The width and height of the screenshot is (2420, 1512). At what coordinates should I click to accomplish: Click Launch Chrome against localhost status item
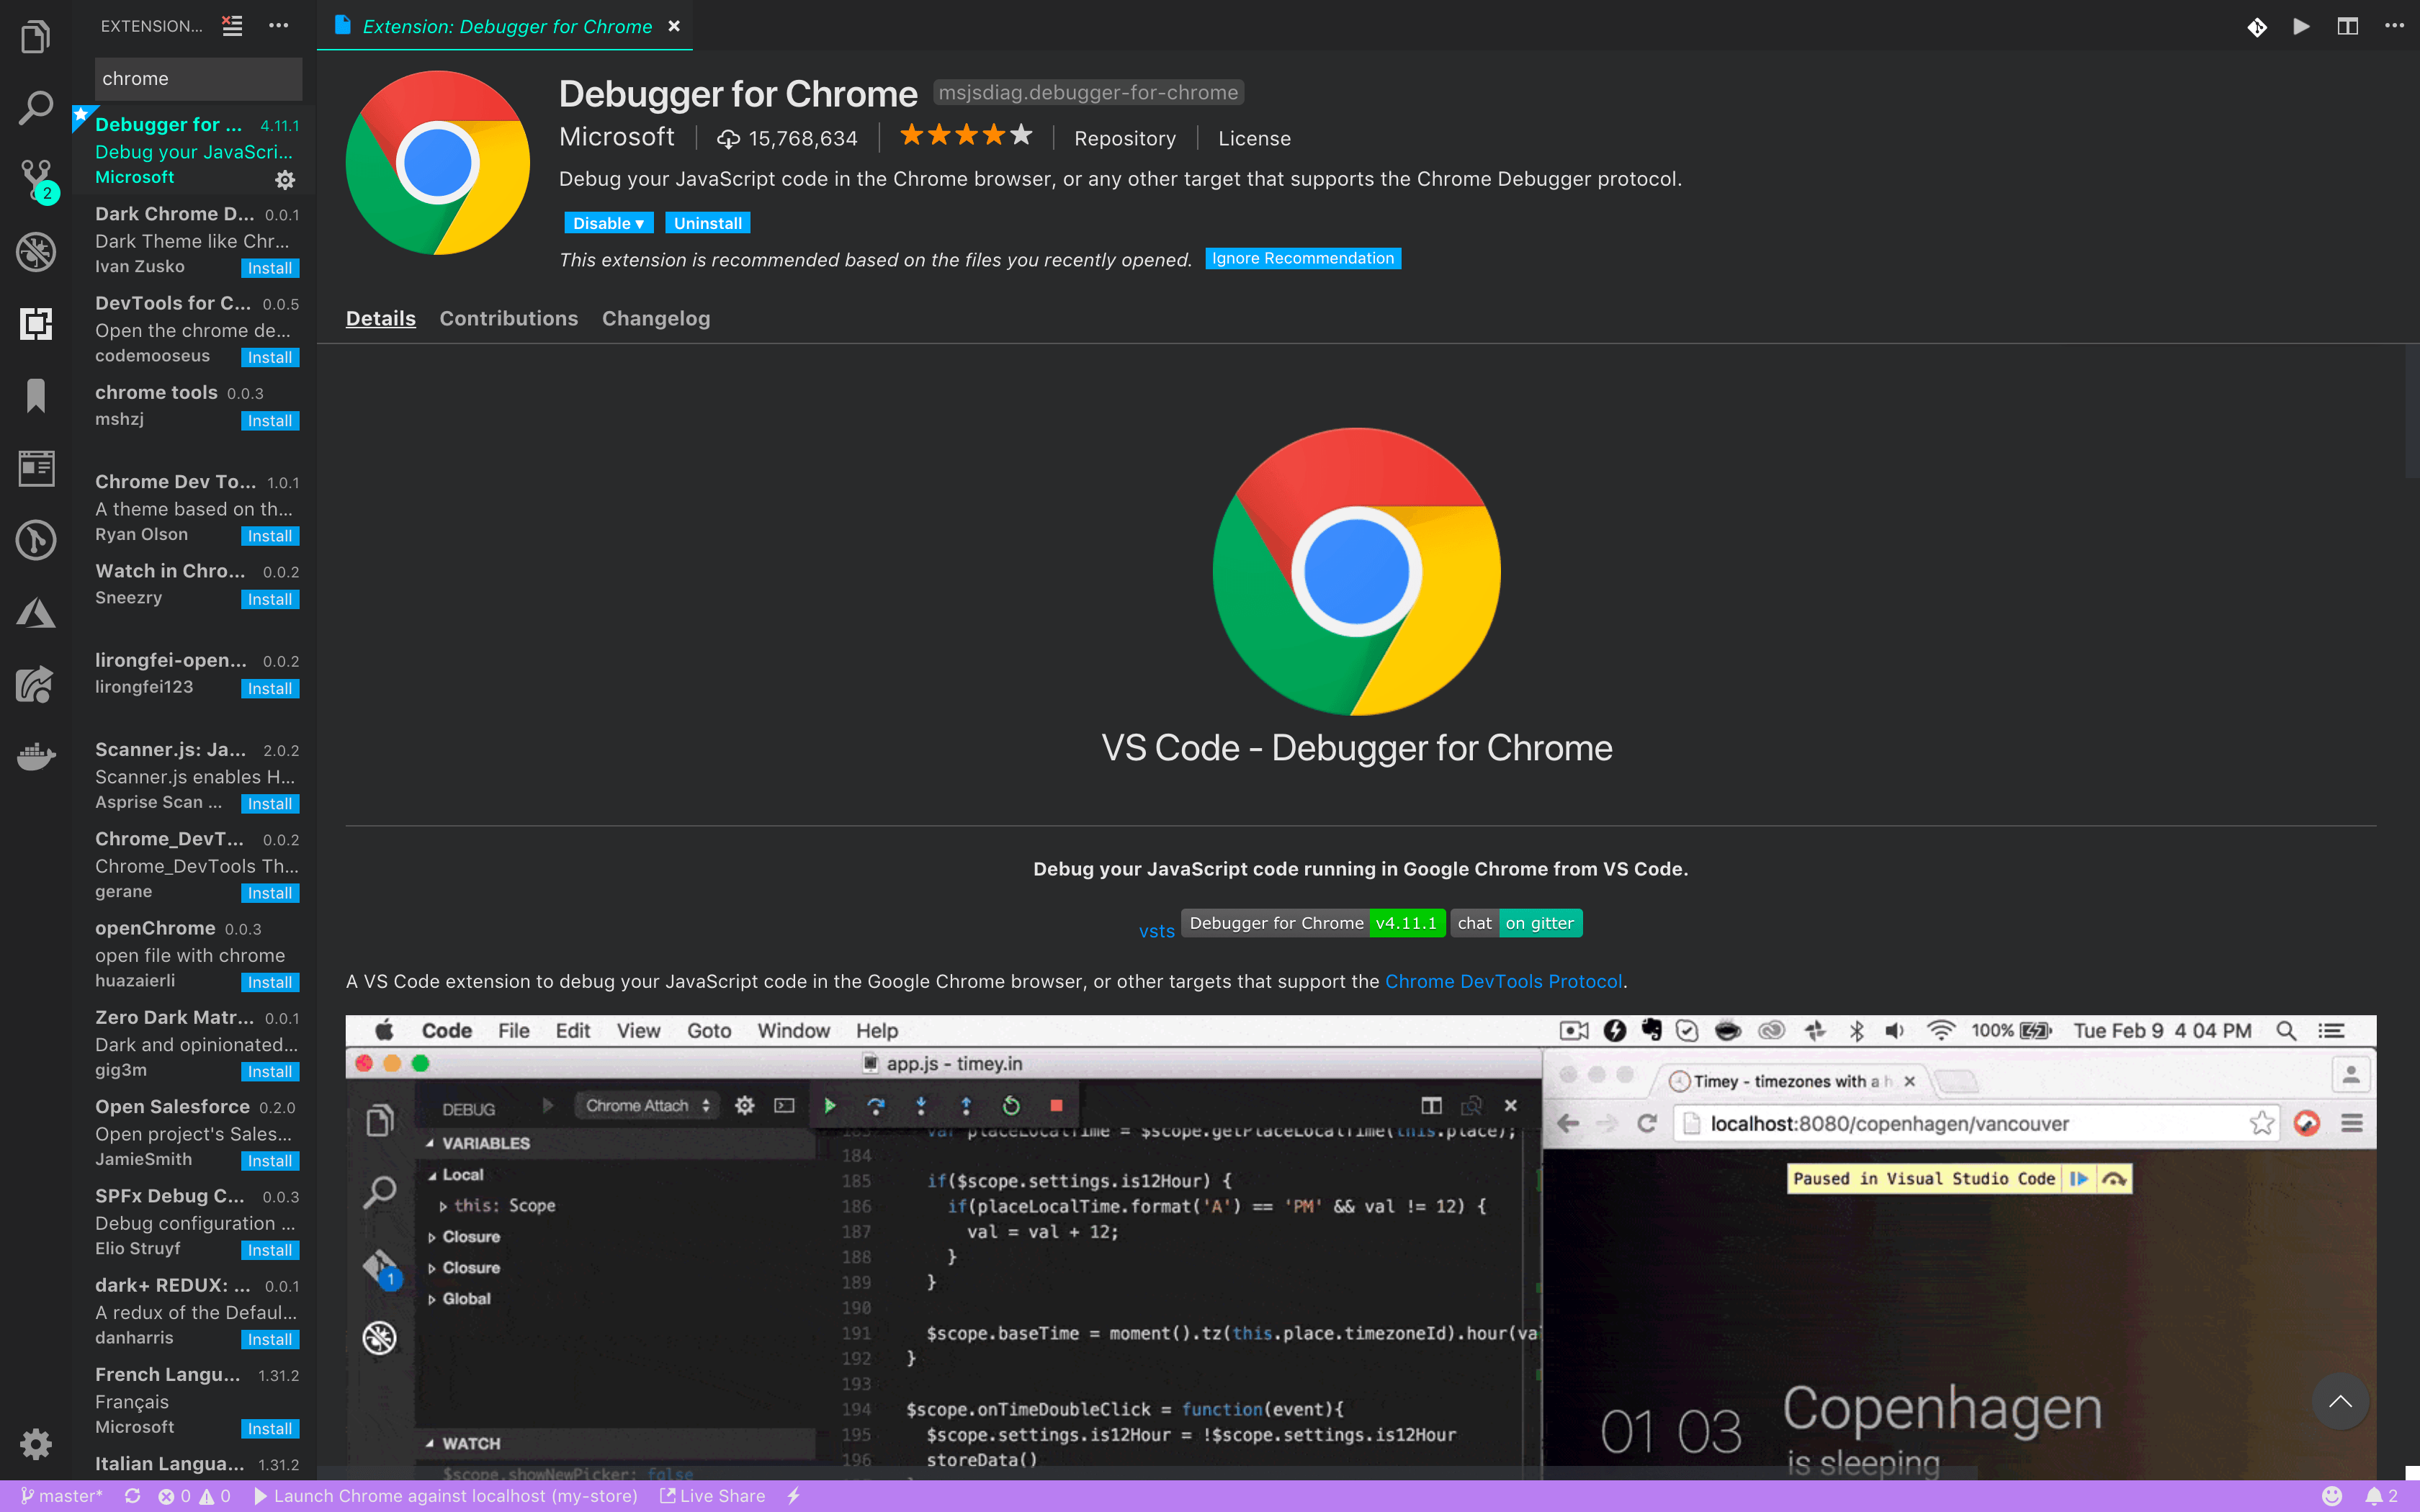point(445,1496)
